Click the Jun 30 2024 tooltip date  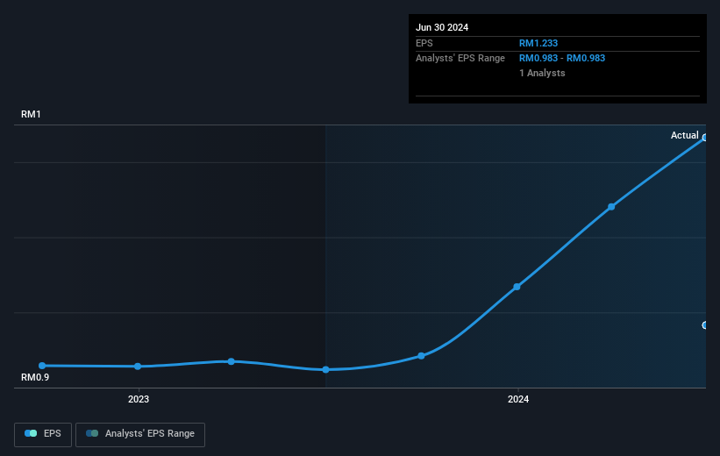coord(442,27)
